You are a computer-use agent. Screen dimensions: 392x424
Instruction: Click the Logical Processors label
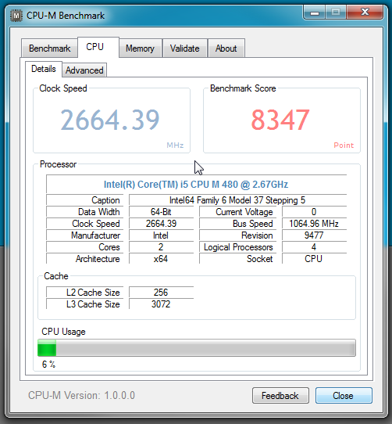point(238,247)
